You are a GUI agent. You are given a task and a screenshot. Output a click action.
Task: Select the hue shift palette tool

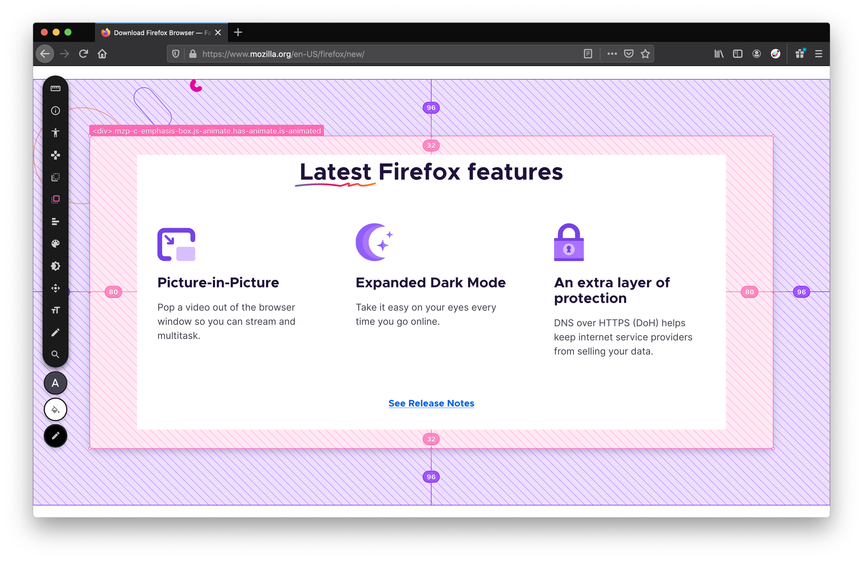55,244
